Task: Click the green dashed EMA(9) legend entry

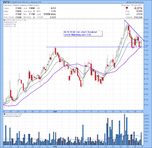Action: [x=10, y=24]
